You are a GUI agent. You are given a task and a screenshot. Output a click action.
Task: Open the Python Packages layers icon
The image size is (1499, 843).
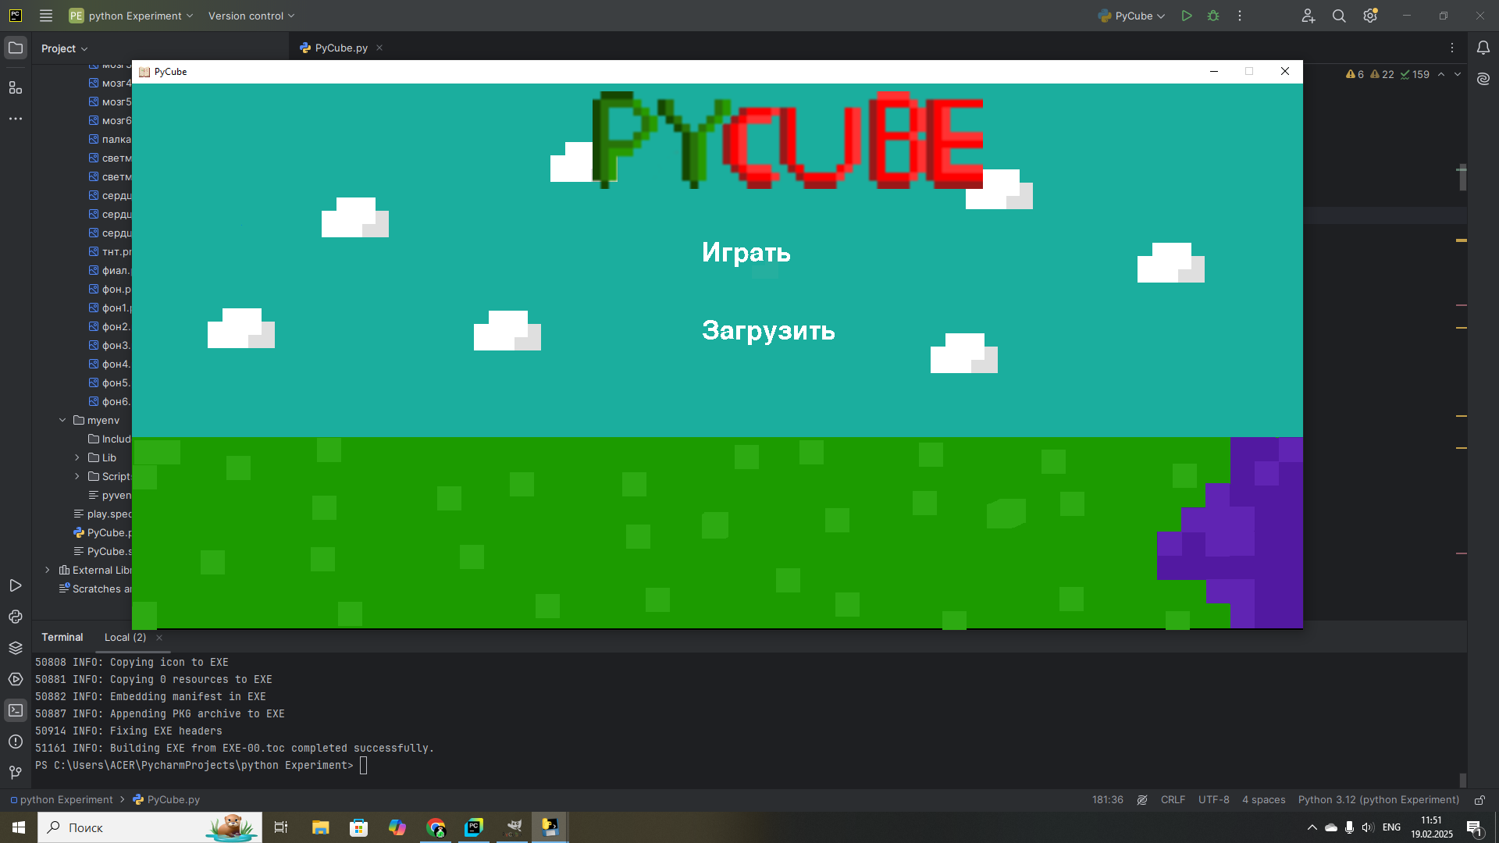(x=16, y=648)
